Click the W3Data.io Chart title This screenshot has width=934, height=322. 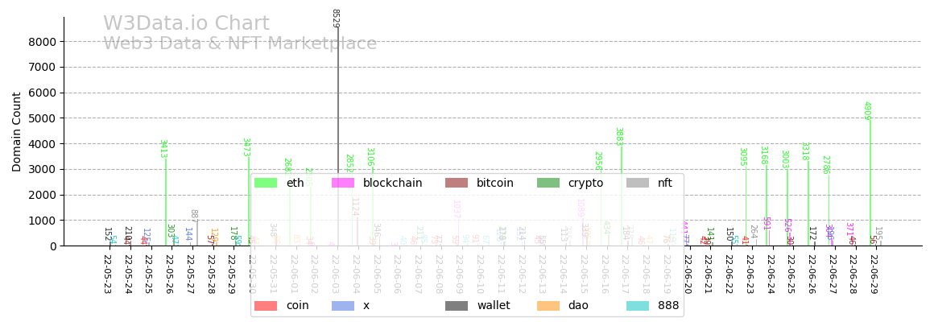coord(186,24)
